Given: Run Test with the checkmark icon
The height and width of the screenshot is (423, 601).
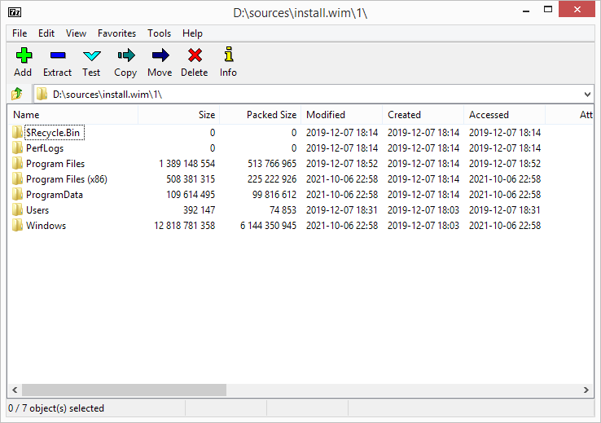Looking at the screenshot, I should pyautogui.click(x=91, y=56).
